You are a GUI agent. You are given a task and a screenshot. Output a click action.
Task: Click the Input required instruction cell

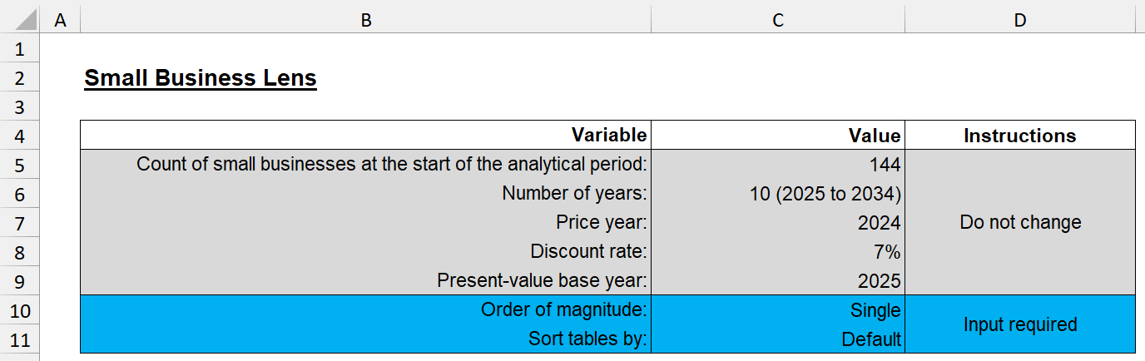point(1020,324)
